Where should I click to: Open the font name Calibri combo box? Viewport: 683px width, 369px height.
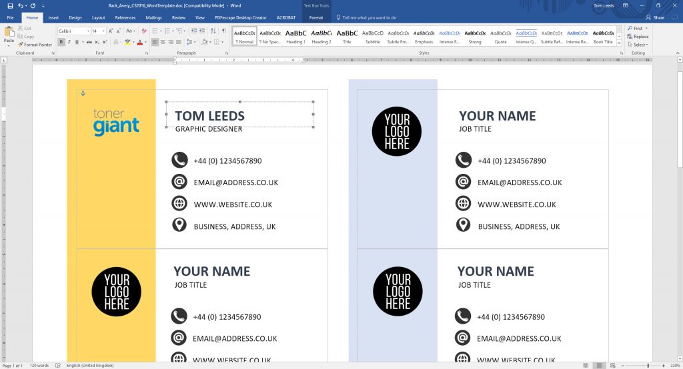point(73,31)
